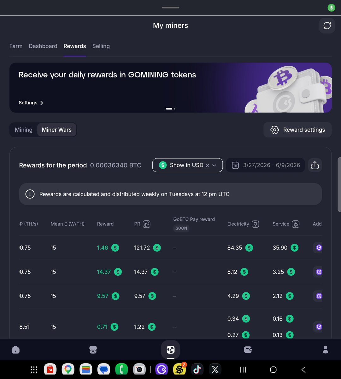Open the wallet tab in bottom navigation
This screenshot has width=341, height=379.
pyautogui.click(x=248, y=350)
